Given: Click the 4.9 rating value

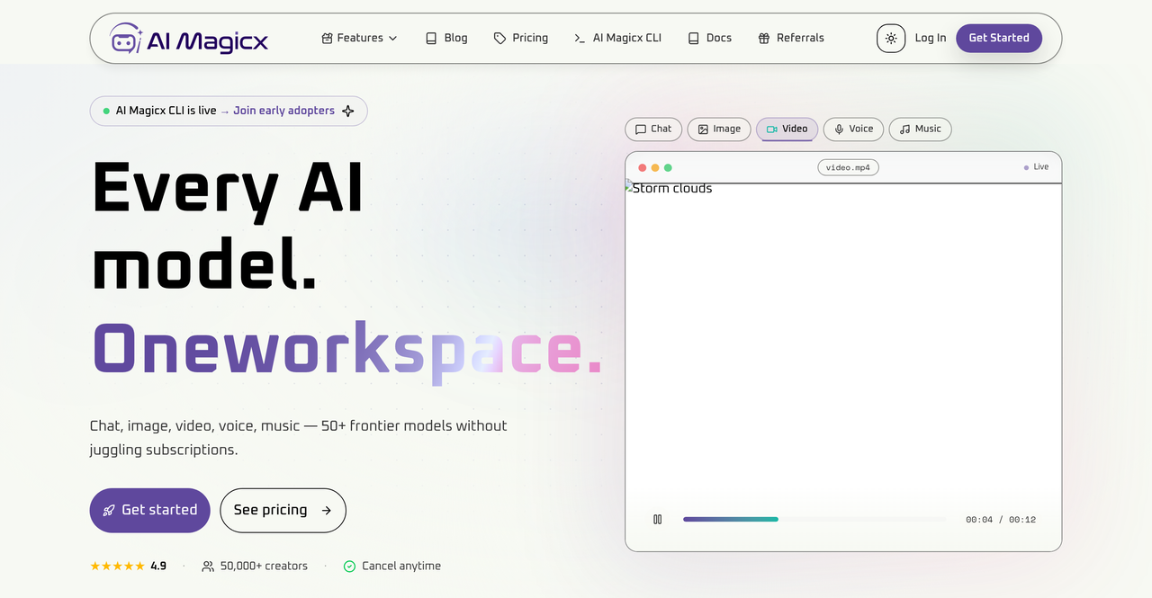Looking at the screenshot, I should tap(158, 566).
